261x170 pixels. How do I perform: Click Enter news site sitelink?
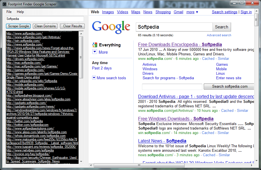pyautogui.click(x=228, y=78)
